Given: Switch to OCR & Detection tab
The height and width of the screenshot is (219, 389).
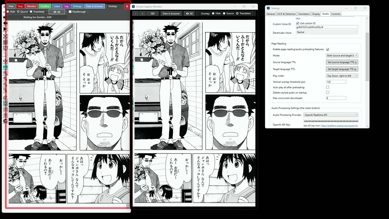Looking at the screenshot, I should [286, 14].
